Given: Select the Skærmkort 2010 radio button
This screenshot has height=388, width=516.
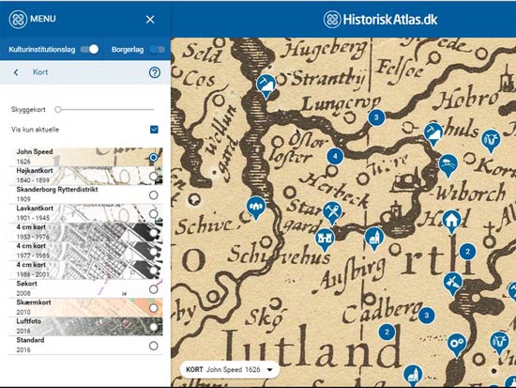Looking at the screenshot, I should [153, 308].
